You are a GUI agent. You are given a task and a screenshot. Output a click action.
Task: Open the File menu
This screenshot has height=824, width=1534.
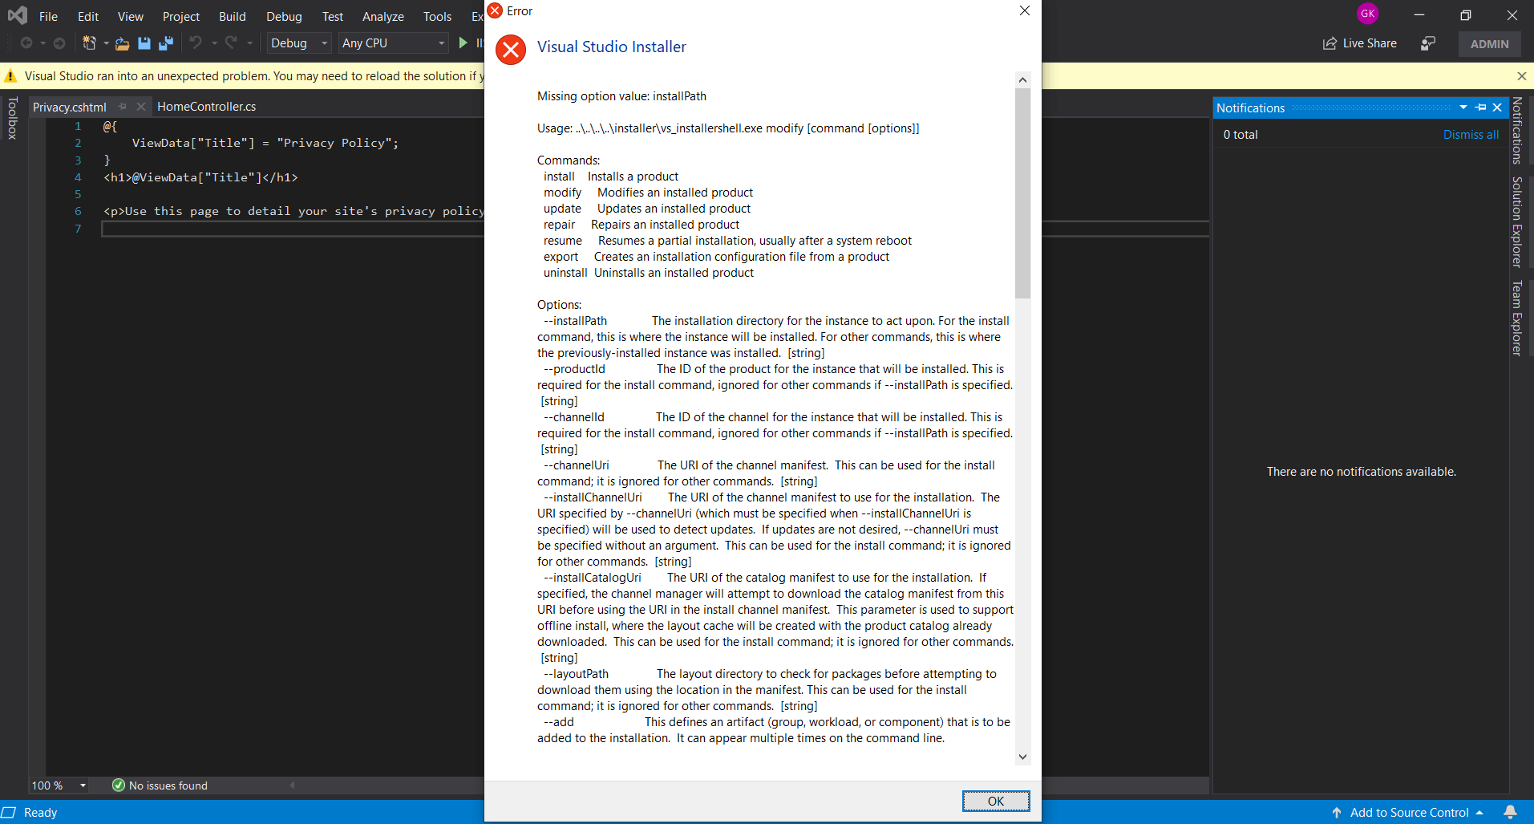[48, 16]
